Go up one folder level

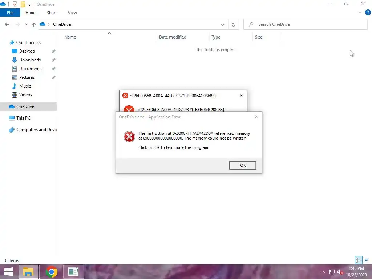point(34,24)
